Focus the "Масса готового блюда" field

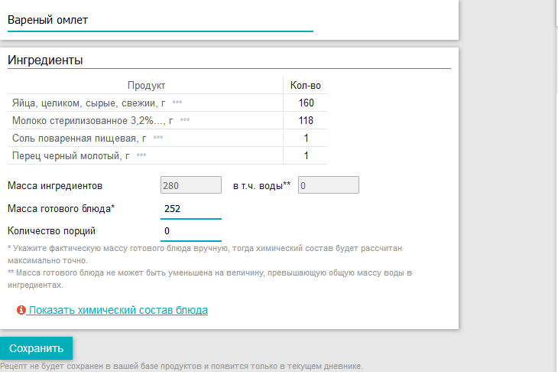[190, 208]
